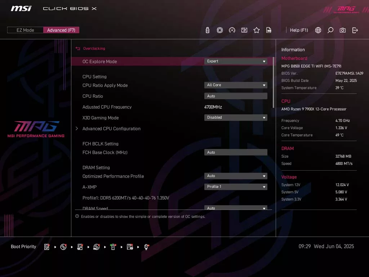Select A-XMP label

point(89,187)
